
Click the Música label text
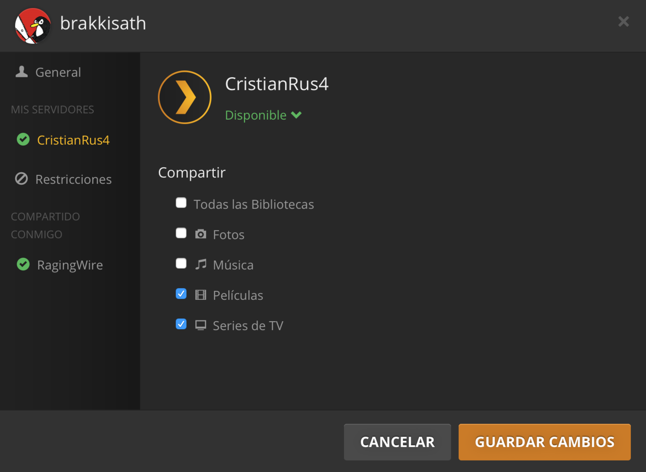pyautogui.click(x=233, y=265)
